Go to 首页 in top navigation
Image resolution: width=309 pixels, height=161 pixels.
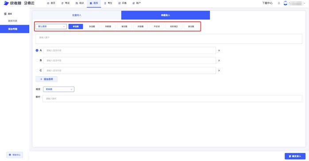51,3
